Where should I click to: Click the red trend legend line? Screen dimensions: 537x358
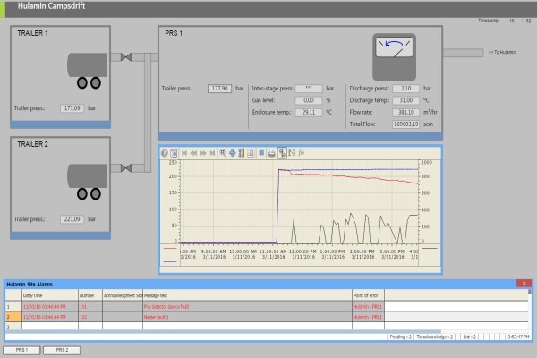click(170, 249)
